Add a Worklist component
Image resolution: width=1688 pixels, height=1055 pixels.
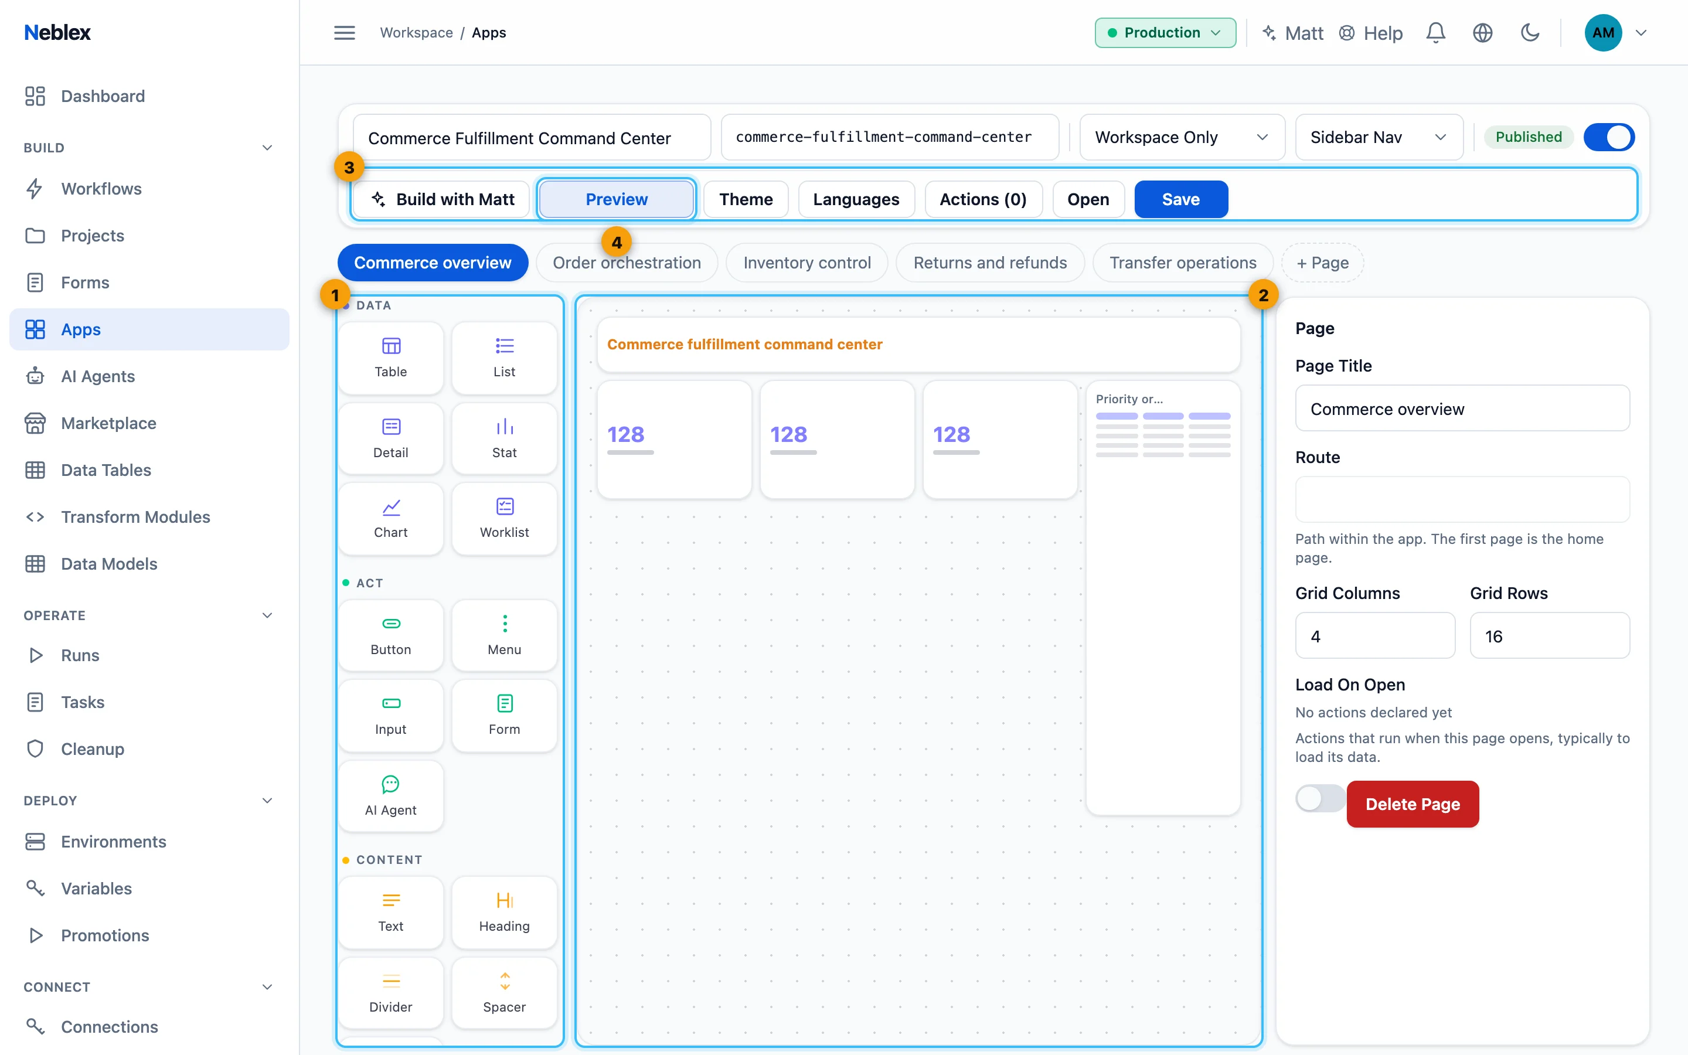tap(504, 519)
